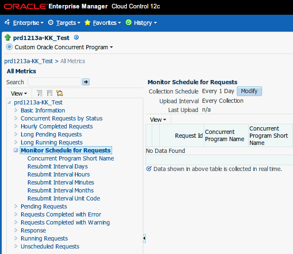
Task: Expand Long Running Requests node
Action: (x=16, y=142)
